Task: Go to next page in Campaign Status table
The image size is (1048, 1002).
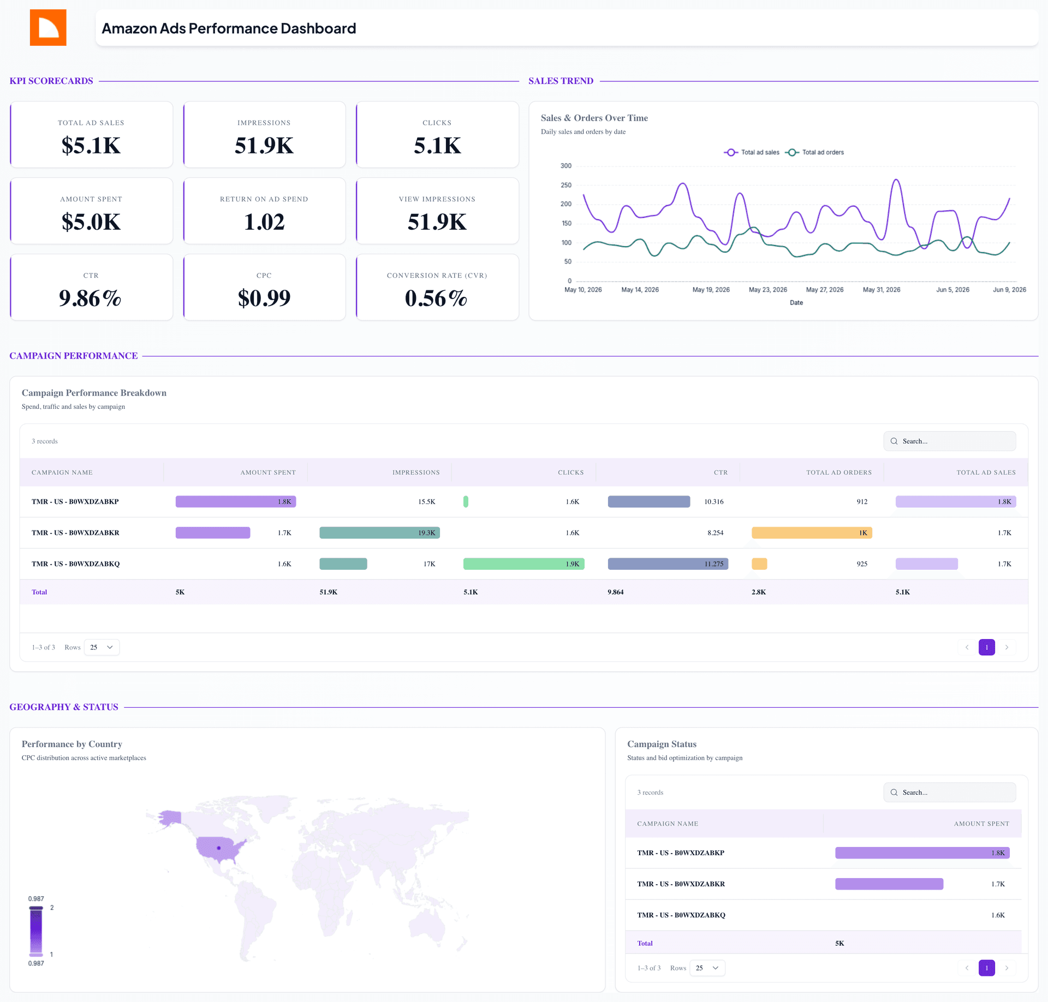Action: (x=1007, y=968)
